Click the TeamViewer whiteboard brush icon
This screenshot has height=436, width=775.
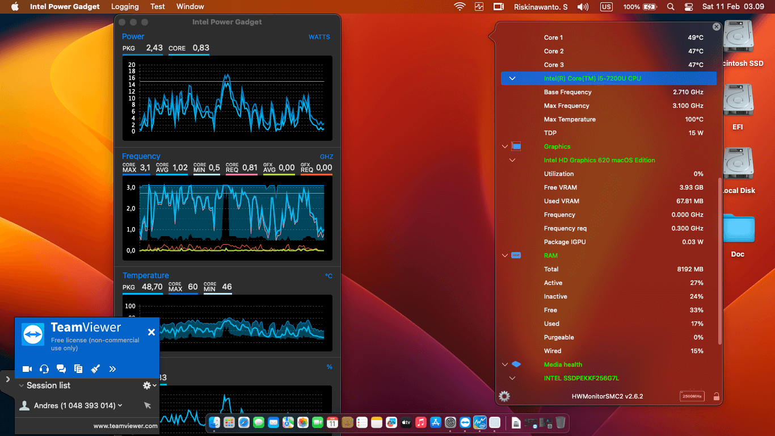(x=95, y=369)
